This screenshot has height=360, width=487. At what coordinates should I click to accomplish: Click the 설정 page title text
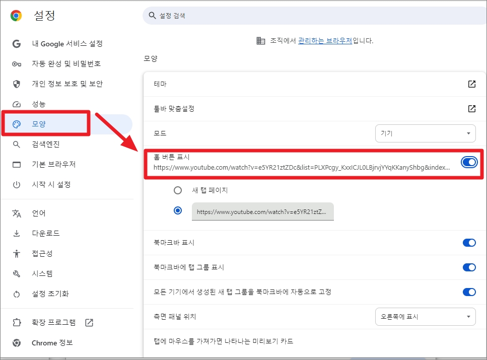tap(44, 15)
